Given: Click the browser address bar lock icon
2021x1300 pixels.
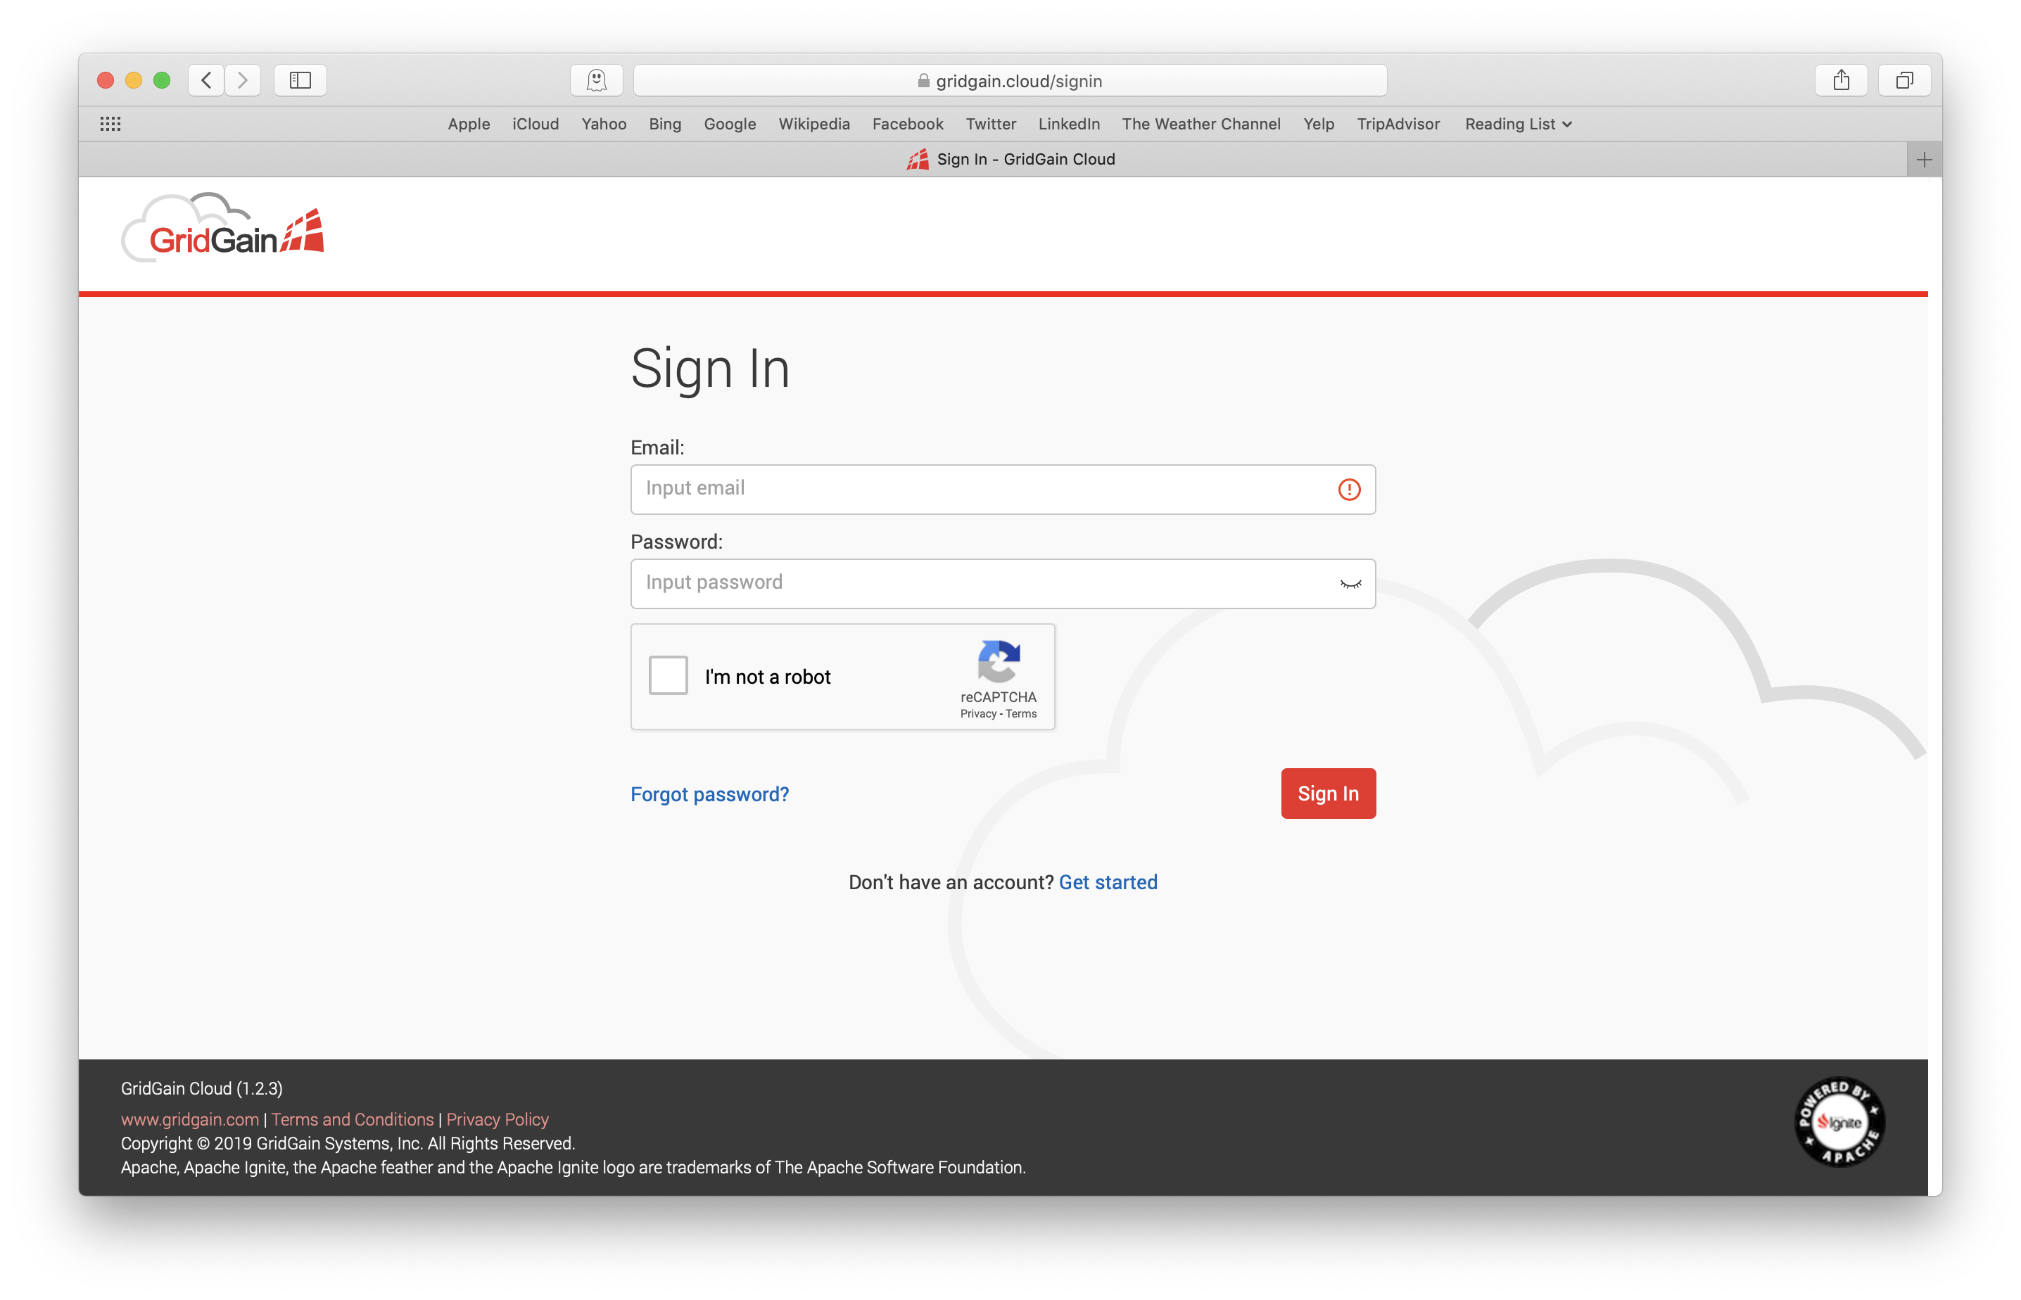Looking at the screenshot, I should [x=918, y=79].
